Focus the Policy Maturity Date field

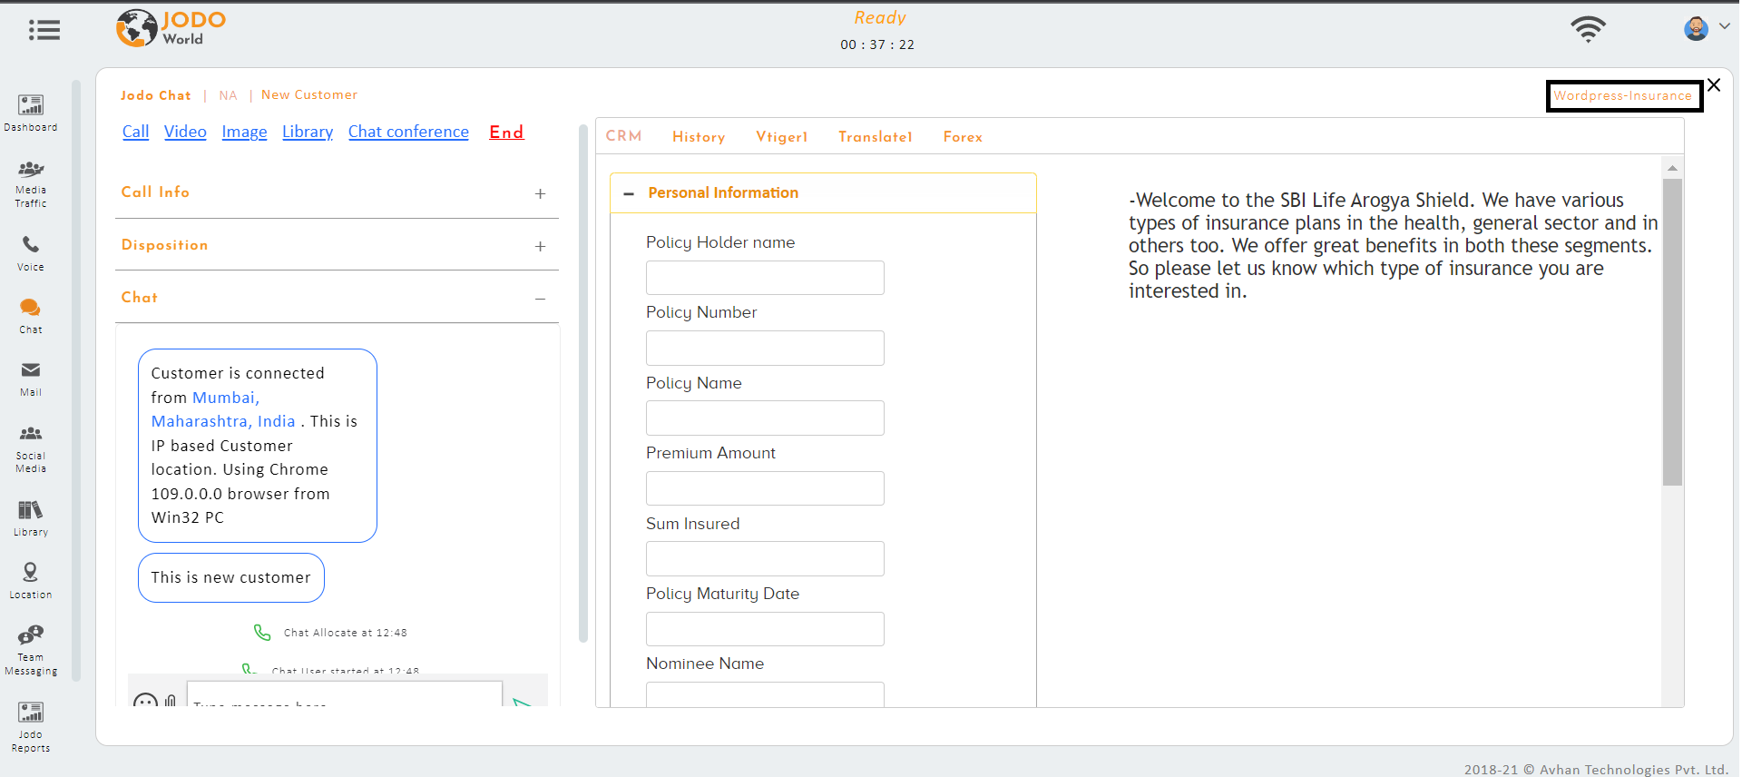(x=765, y=629)
